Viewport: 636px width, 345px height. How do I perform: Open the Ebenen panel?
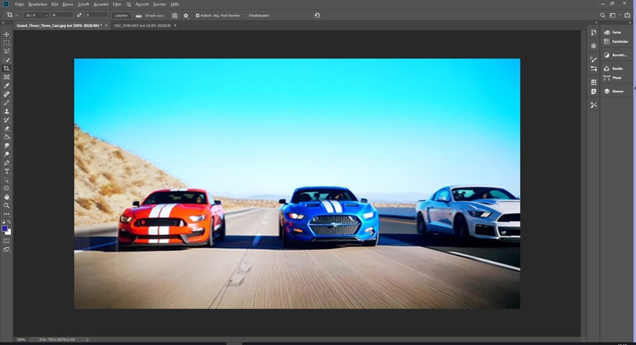click(x=614, y=92)
